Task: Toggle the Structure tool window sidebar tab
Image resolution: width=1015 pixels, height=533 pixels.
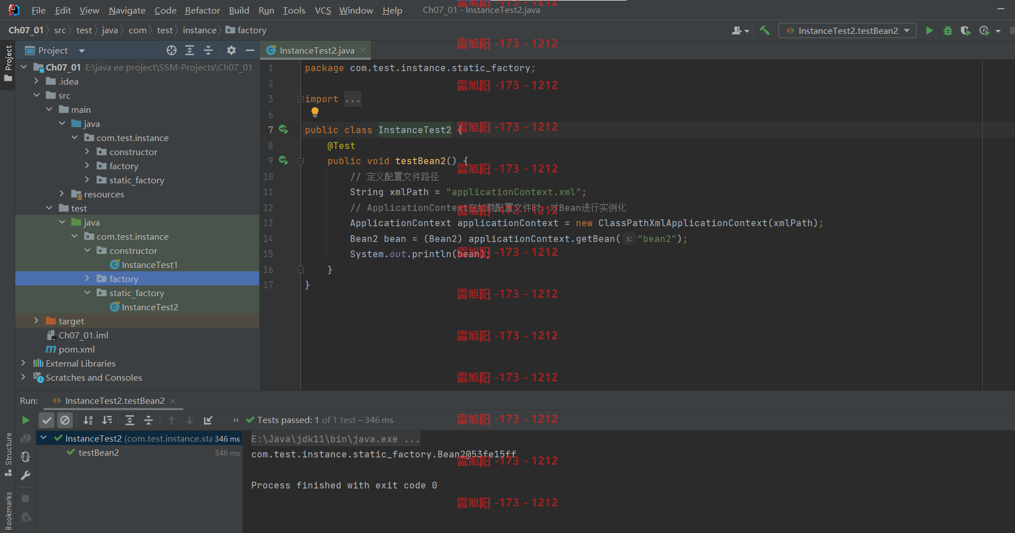Action: 8,455
